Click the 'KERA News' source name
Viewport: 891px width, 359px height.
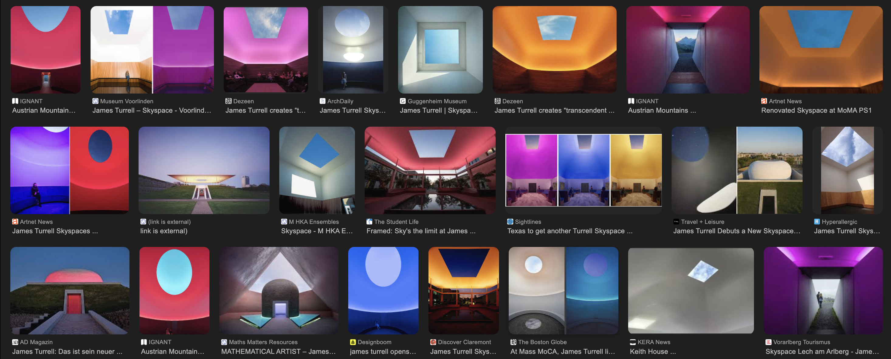[x=654, y=342]
